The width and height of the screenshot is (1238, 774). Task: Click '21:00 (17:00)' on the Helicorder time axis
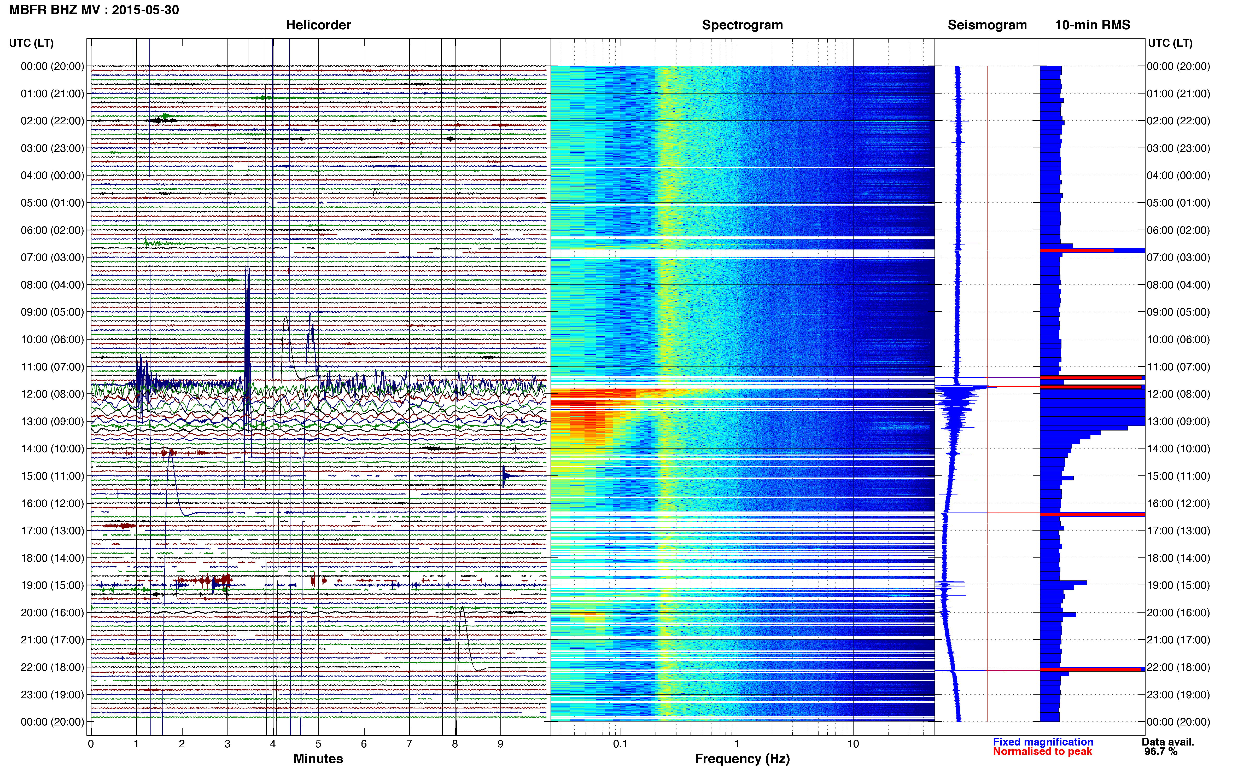(52, 640)
